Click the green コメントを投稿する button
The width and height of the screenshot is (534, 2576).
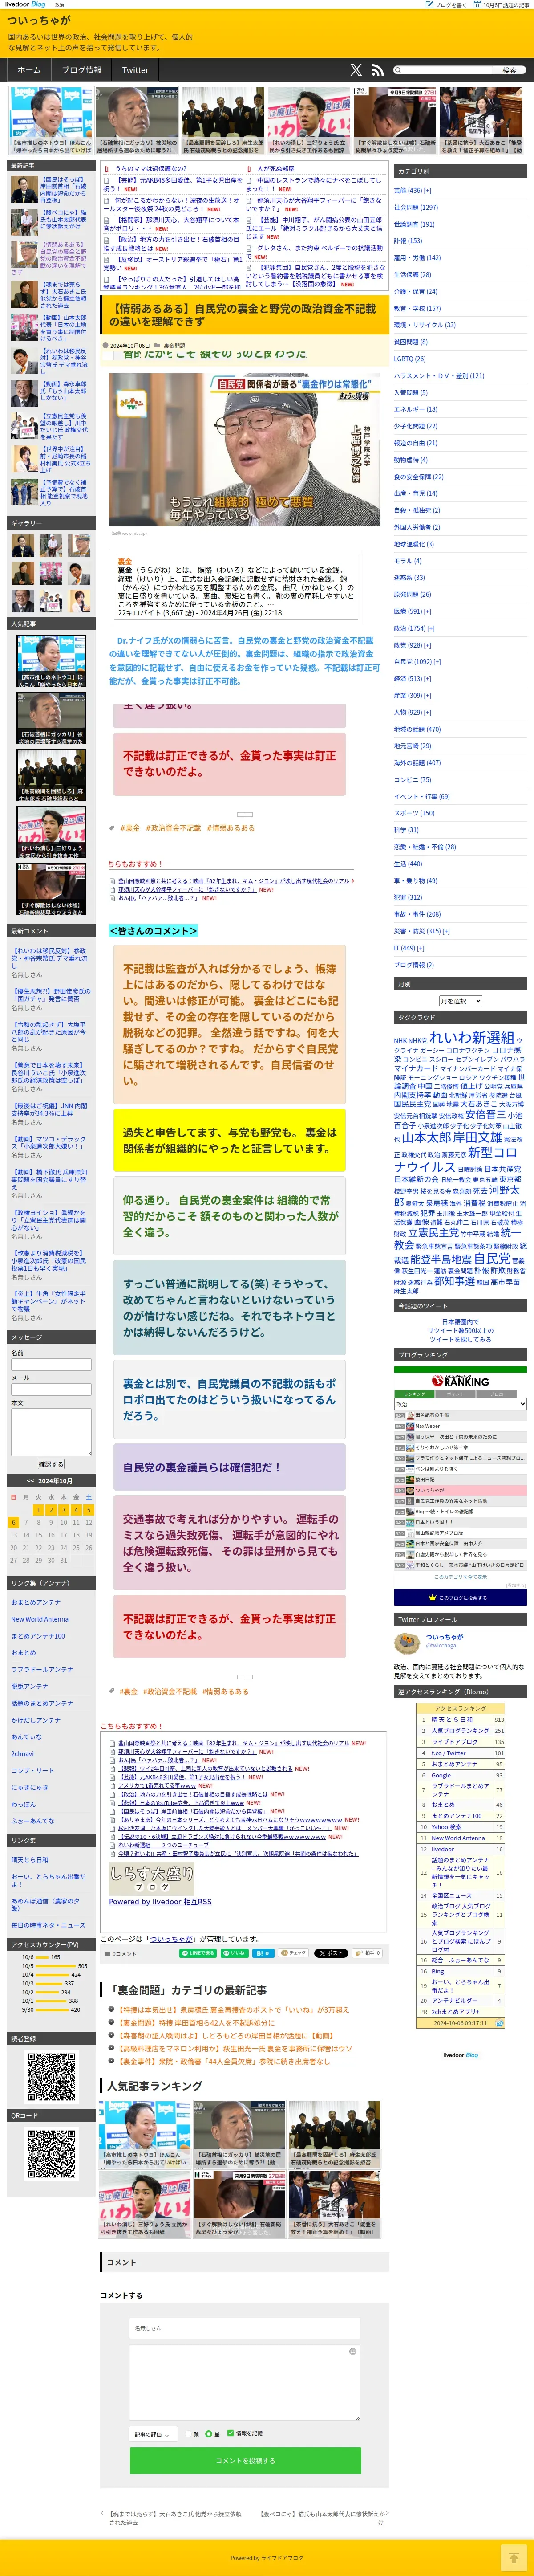(x=245, y=2460)
